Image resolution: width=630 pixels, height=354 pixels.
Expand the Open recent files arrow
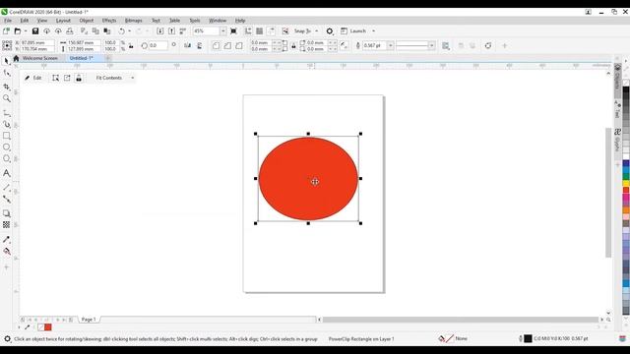click(x=26, y=30)
